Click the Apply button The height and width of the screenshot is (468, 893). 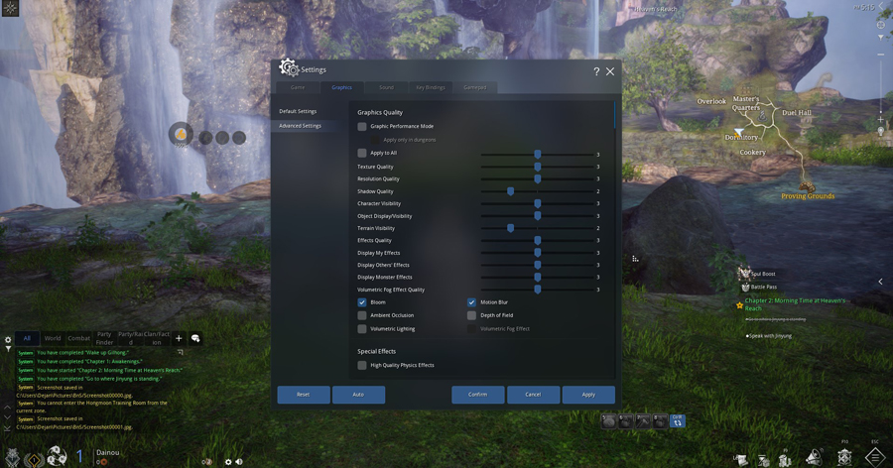pyautogui.click(x=588, y=395)
